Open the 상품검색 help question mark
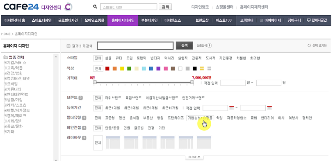This screenshot has width=333, height=161. [x=210, y=45]
